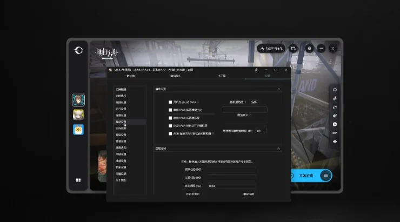Image resolution: width=400 pixels, height=222 pixels.
Task: Open 性能设置 in settings sidebar
Action: click(x=121, y=103)
